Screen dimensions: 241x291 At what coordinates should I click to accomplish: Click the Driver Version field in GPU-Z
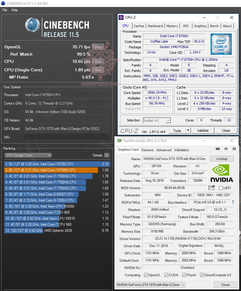point(188,238)
